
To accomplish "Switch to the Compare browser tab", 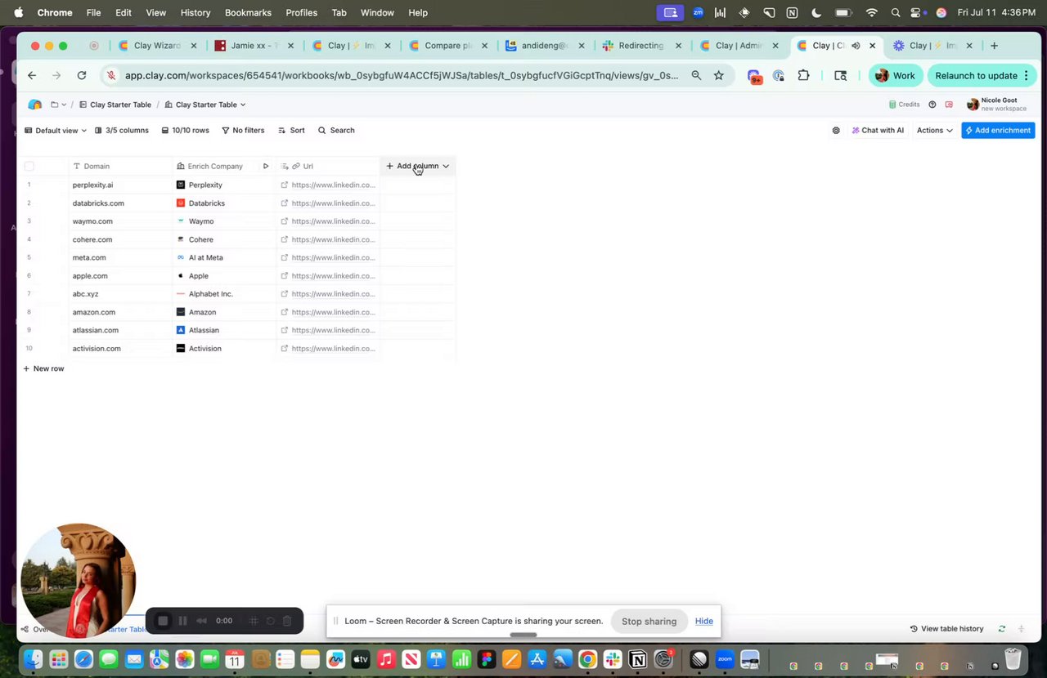I will click(x=447, y=46).
